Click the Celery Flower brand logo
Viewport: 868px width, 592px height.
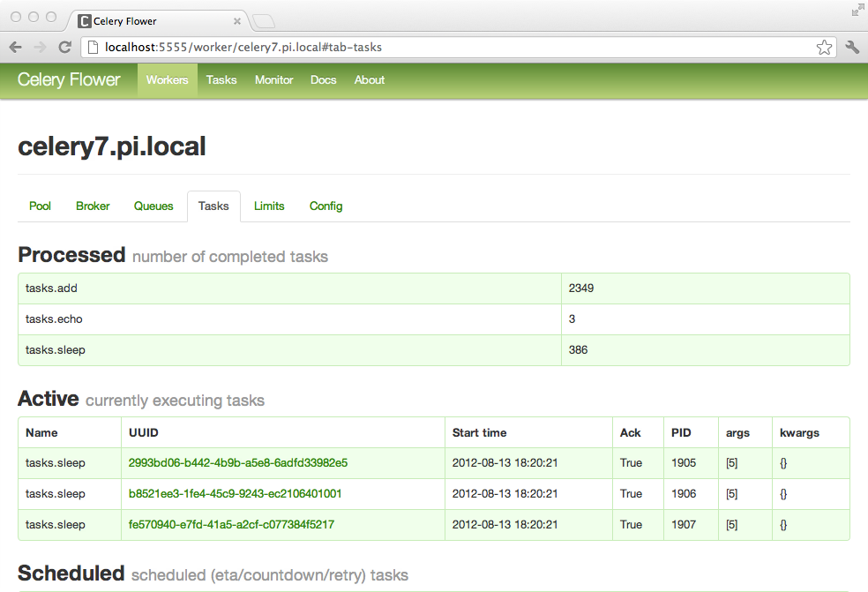point(69,79)
